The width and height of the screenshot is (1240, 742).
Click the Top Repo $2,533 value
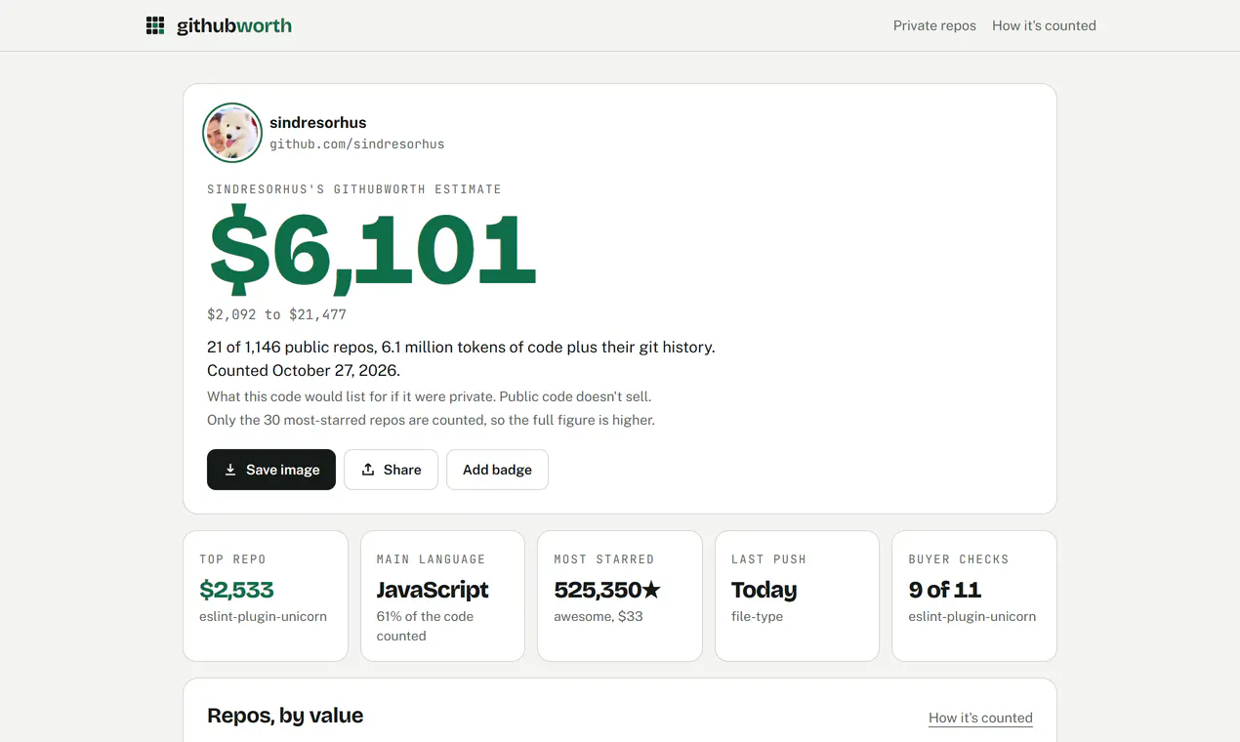(x=236, y=590)
